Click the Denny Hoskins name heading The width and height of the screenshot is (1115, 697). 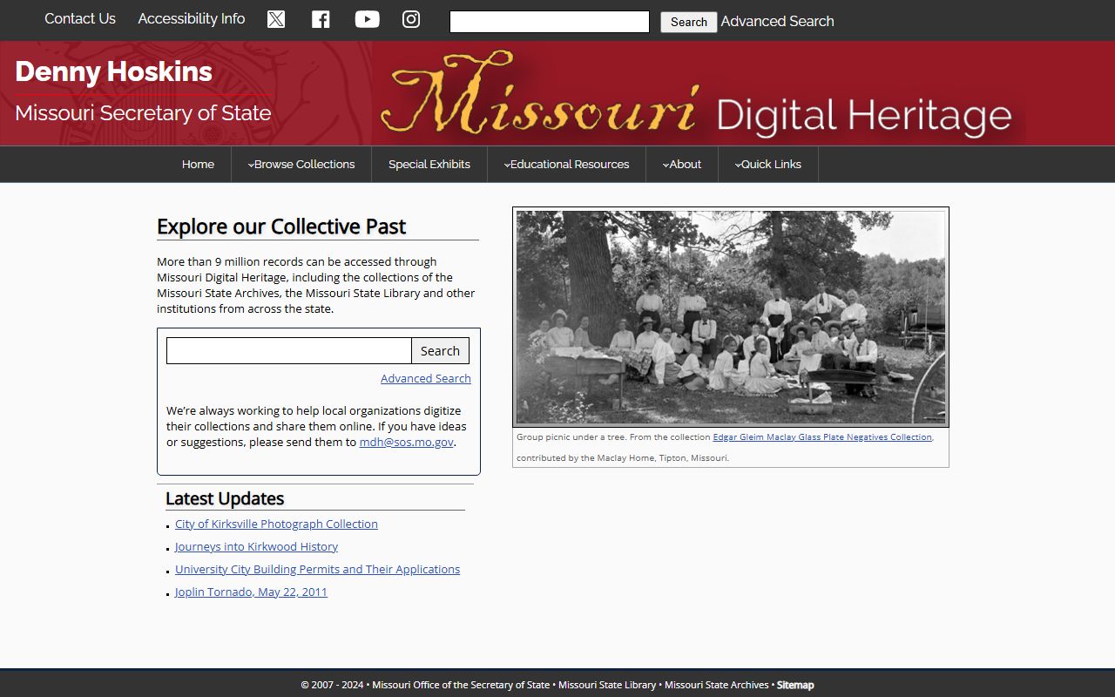(113, 71)
